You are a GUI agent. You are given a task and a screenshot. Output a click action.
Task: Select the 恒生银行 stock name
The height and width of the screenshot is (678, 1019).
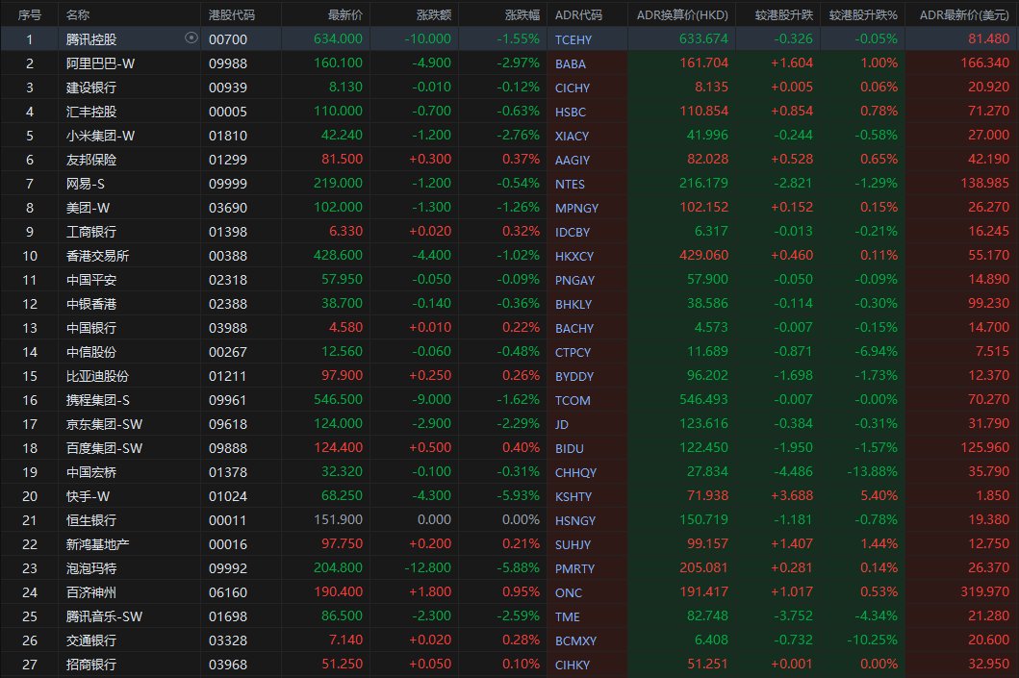click(x=91, y=519)
